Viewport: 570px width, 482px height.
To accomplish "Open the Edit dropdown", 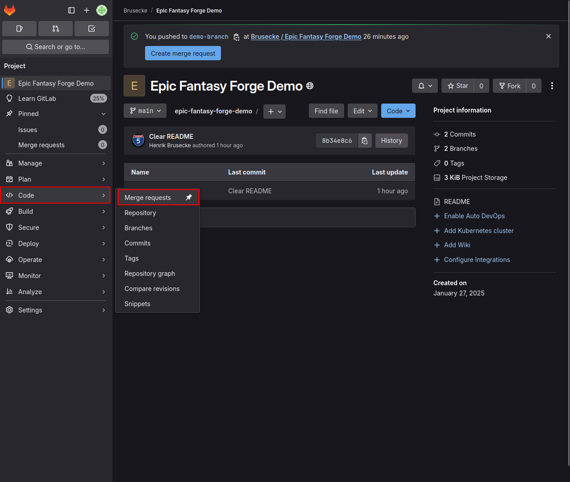I will click(362, 111).
